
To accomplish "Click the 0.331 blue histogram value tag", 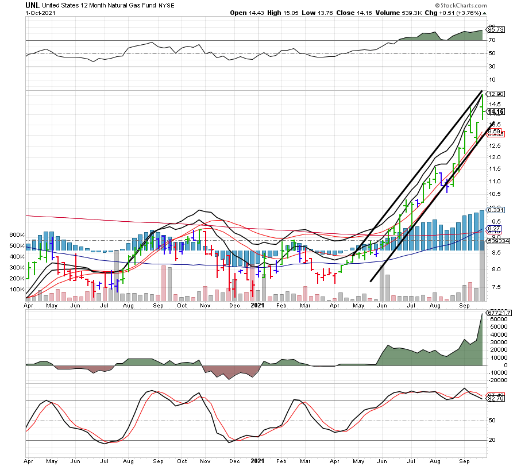I will [495, 210].
